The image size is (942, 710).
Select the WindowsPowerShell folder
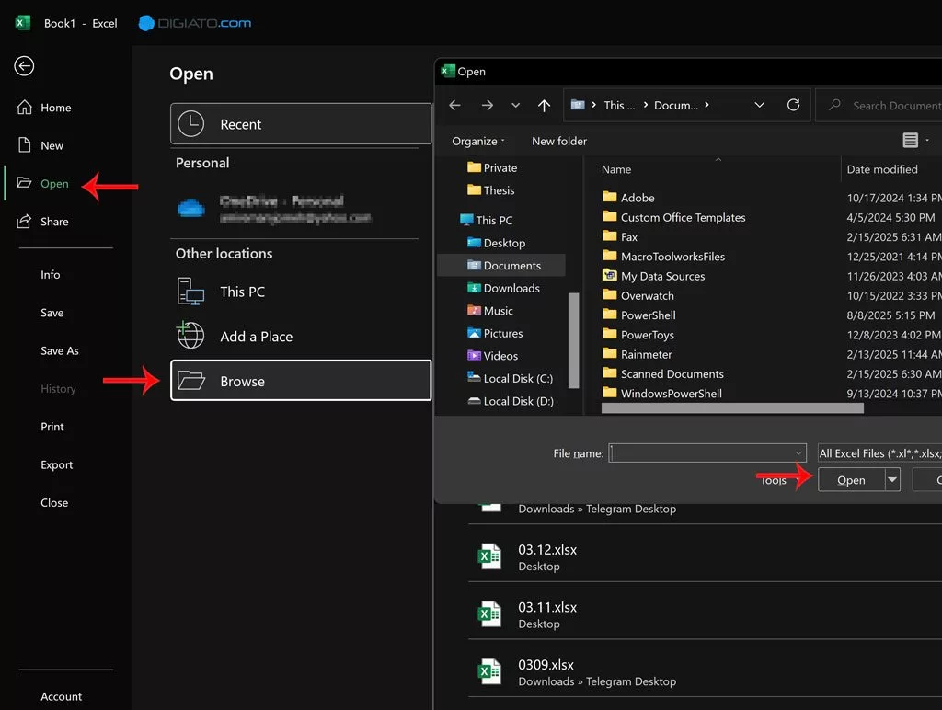662,394
